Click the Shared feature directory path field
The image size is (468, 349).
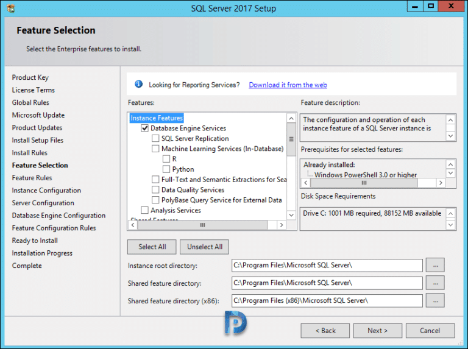327,283
